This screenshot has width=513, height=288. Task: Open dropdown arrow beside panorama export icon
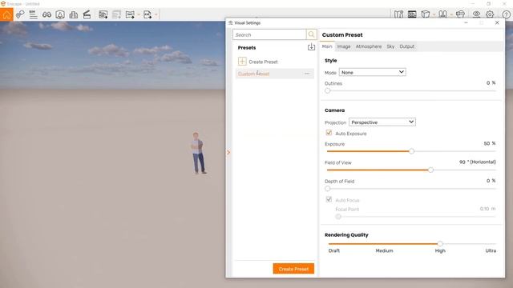[139, 14]
